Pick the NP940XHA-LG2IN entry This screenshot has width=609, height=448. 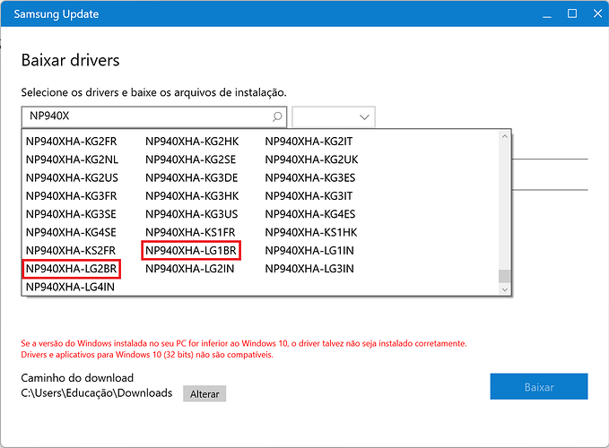tap(189, 269)
